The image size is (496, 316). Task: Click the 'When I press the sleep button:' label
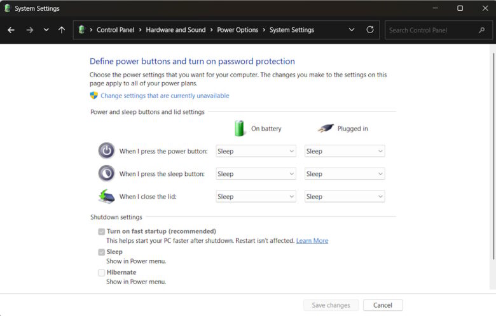coord(162,174)
